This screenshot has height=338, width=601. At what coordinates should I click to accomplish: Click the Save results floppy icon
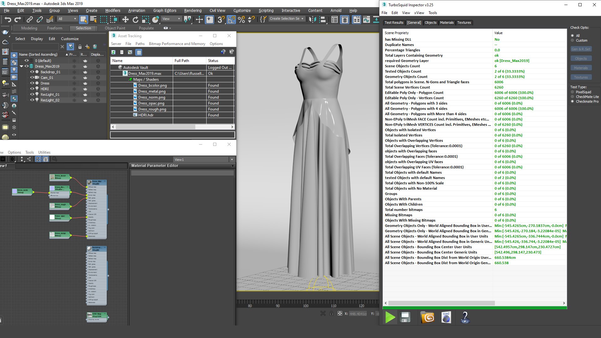(405, 318)
